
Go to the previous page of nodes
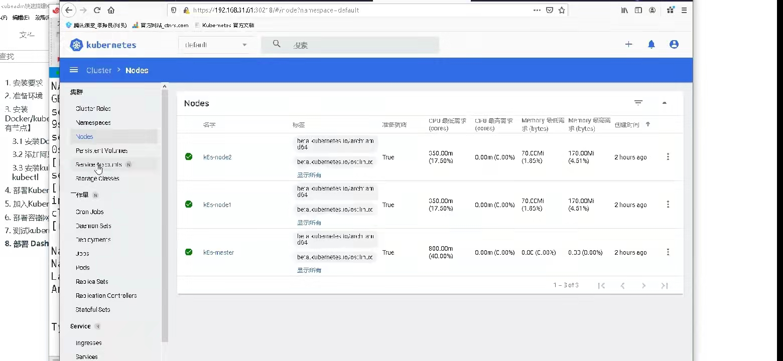click(x=622, y=285)
